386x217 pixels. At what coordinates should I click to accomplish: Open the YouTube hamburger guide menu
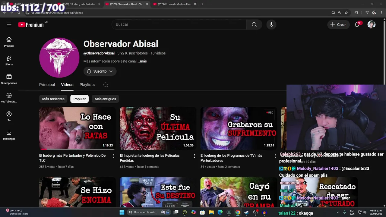point(9,24)
